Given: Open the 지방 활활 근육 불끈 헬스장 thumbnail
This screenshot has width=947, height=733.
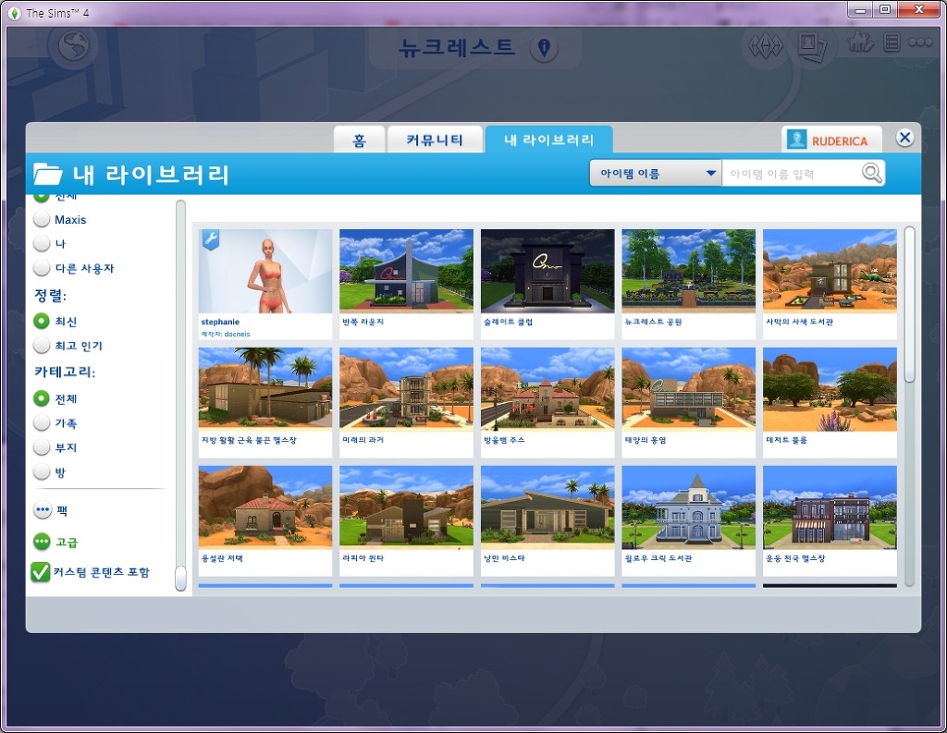Looking at the screenshot, I should tap(265, 389).
